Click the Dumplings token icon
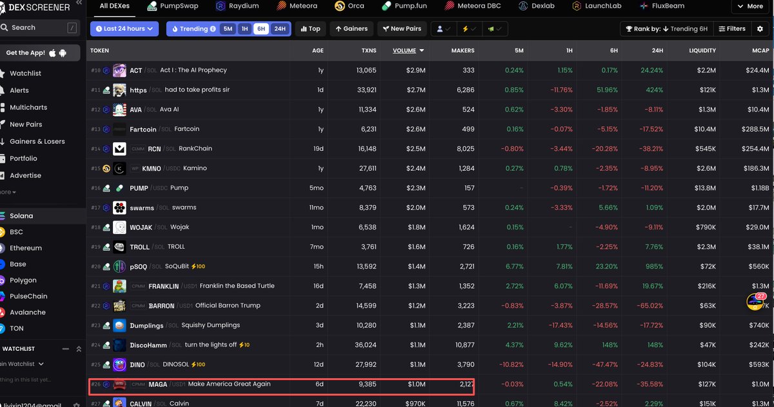The height and width of the screenshot is (407, 774). click(x=119, y=325)
